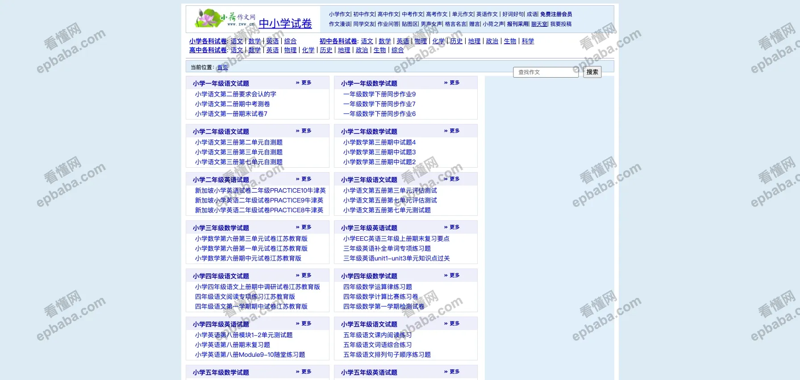The width and height of the screenshot is (800, 380).
Task: Open 一年级数学下册同步作业9
Action: 379,94
